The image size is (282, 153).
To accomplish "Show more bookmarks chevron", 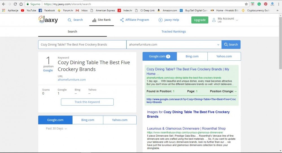I will point(277,10).
